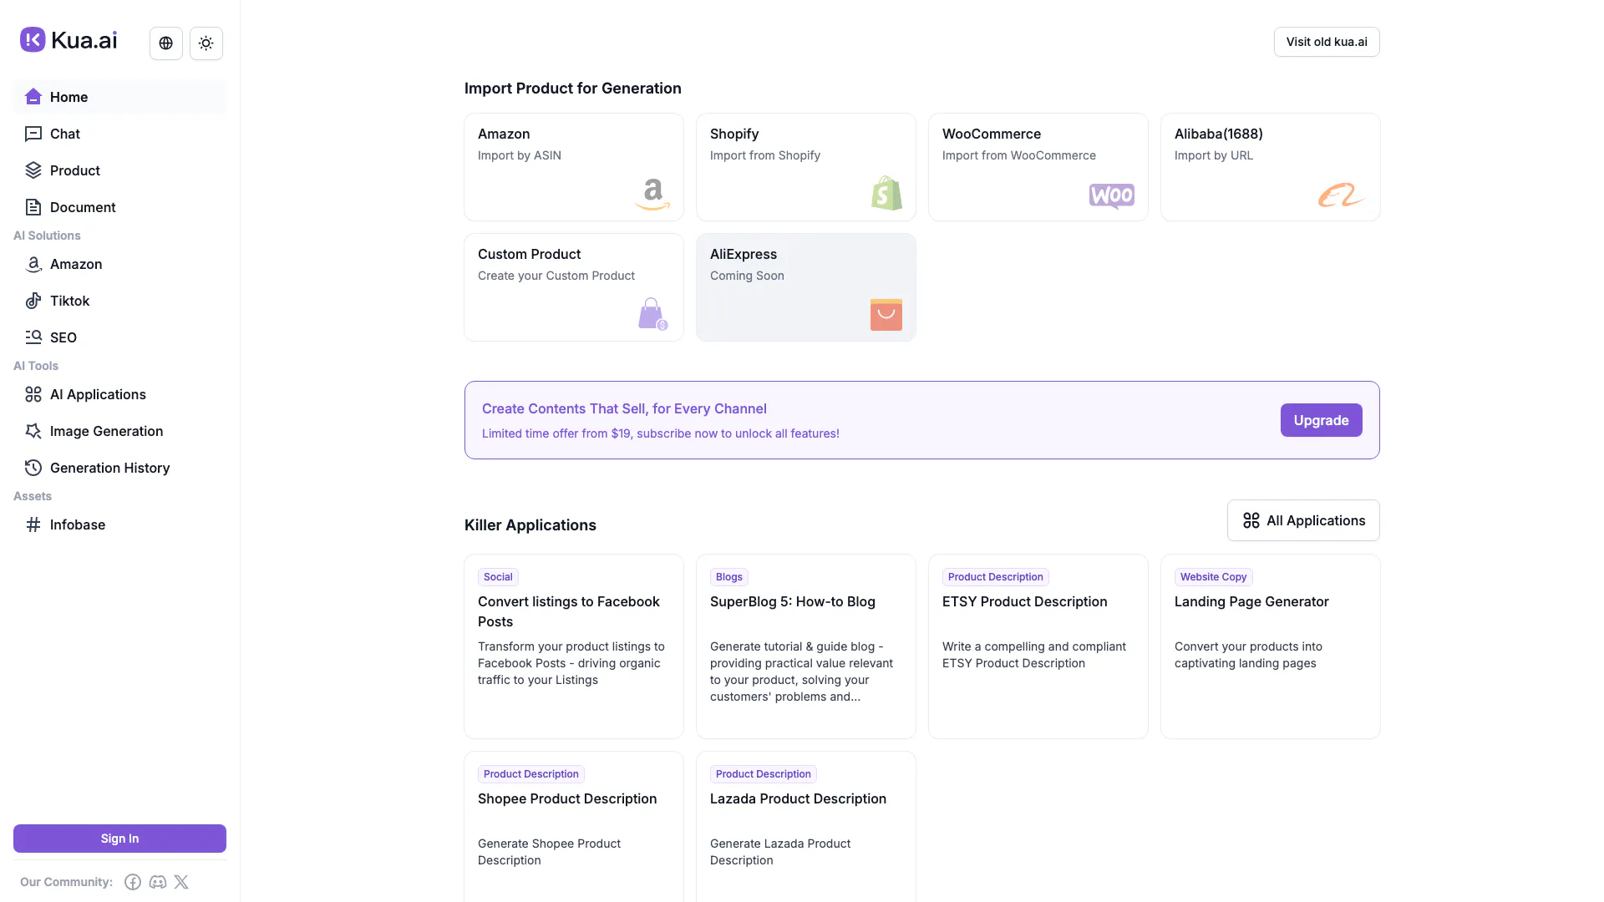This screenshot has width=1604, height=902.
Task: Open Image Generation tool
Action: [x=106, y=431]
